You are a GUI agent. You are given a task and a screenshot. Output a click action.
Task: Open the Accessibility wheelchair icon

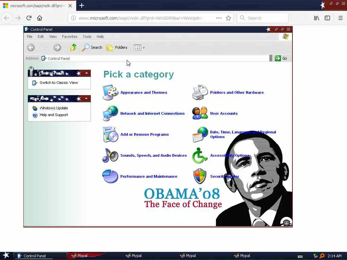(x=200, y=155)
